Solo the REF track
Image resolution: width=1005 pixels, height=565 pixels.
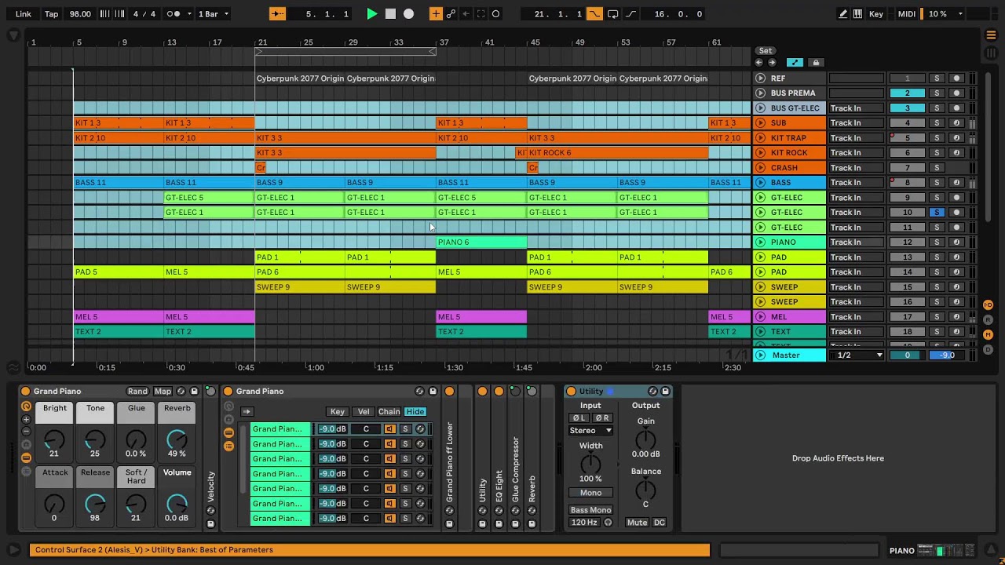tap(936, 78)
